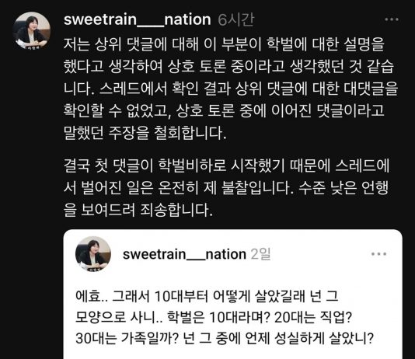Select the line starting 했다고 생각하여 상호 토론
Viewport: 415px width, 359px height.
(x=228, y=66)
